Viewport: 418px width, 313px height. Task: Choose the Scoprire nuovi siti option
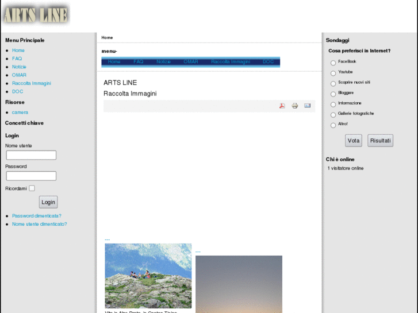coord(333,84)
